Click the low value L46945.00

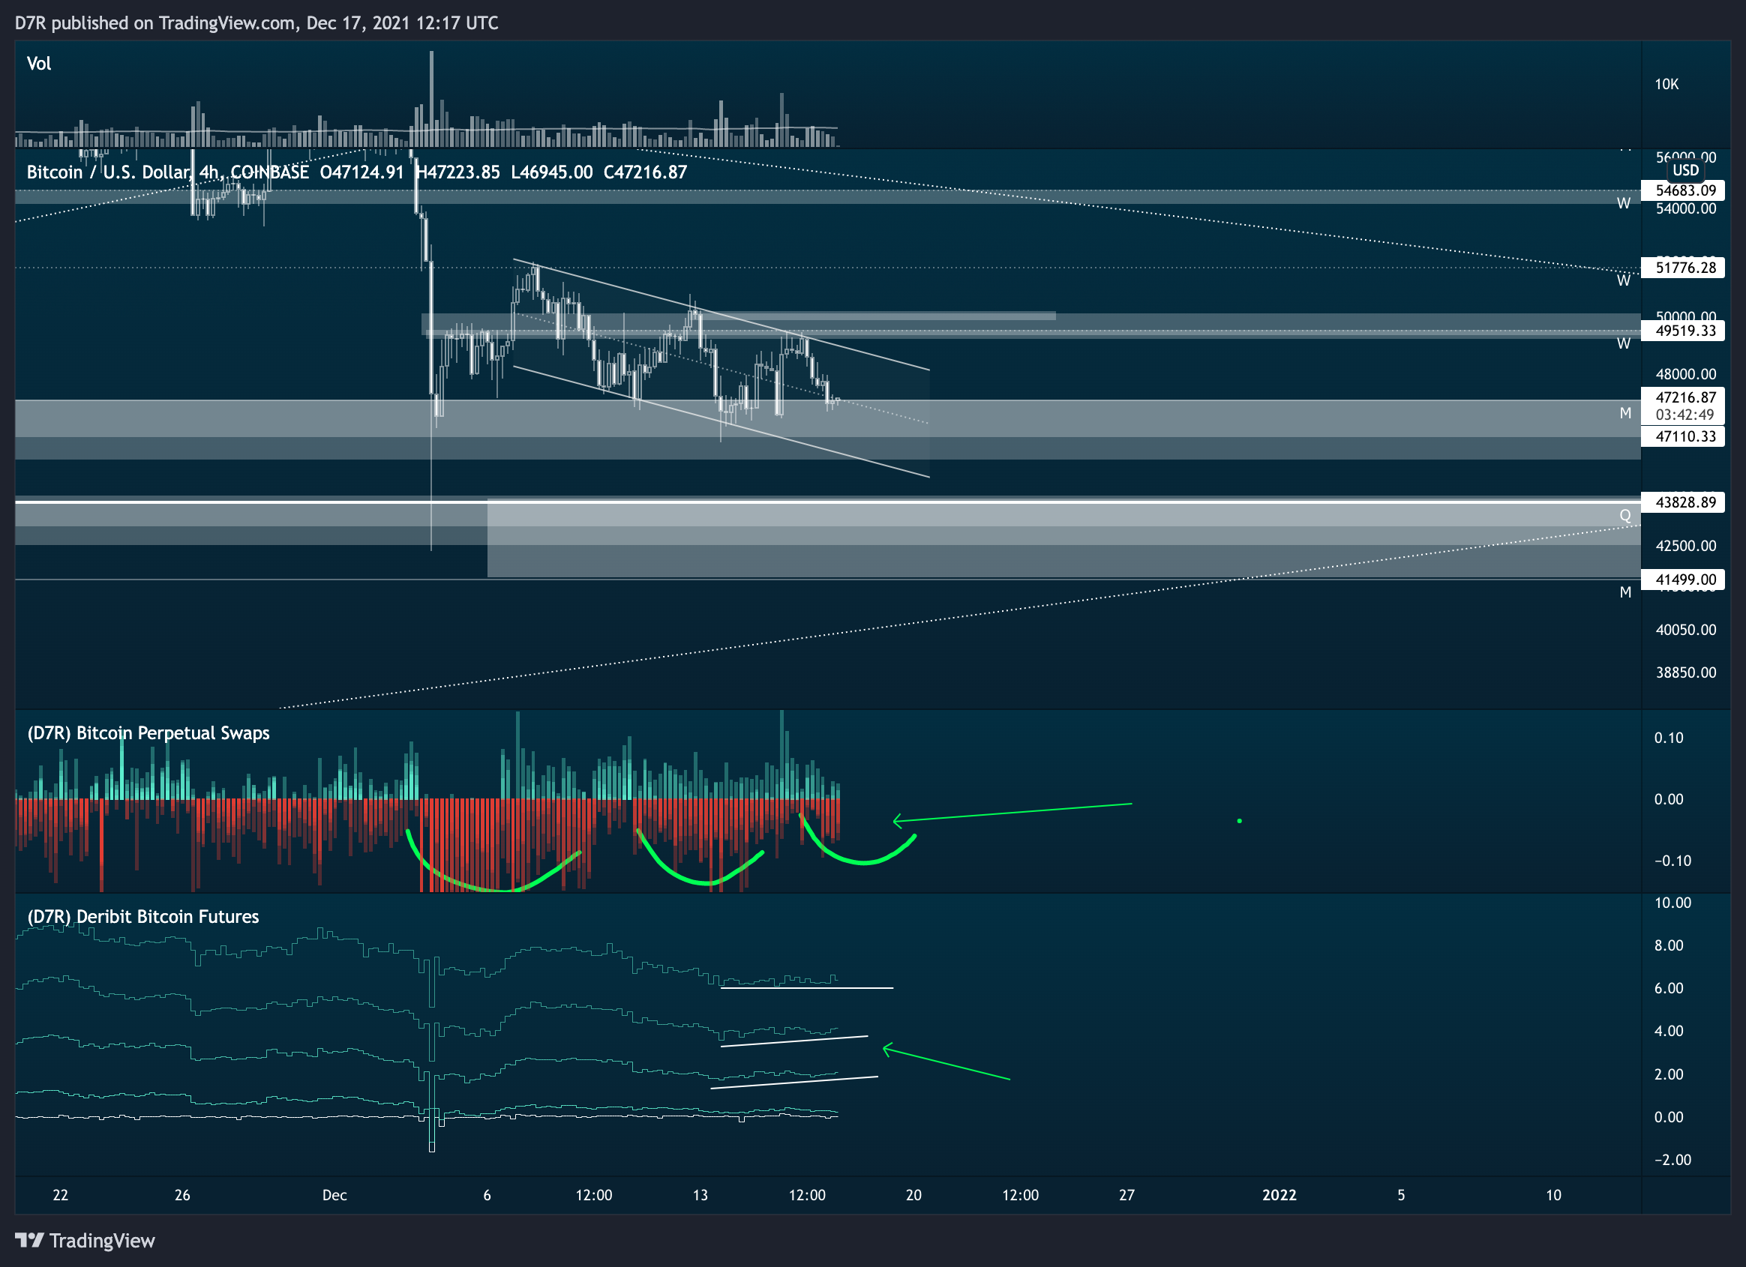(552, 172)
